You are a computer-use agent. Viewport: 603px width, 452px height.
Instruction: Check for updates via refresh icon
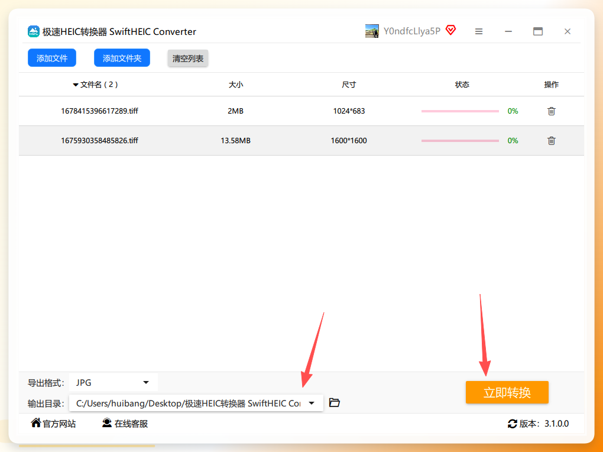point(512,424)
